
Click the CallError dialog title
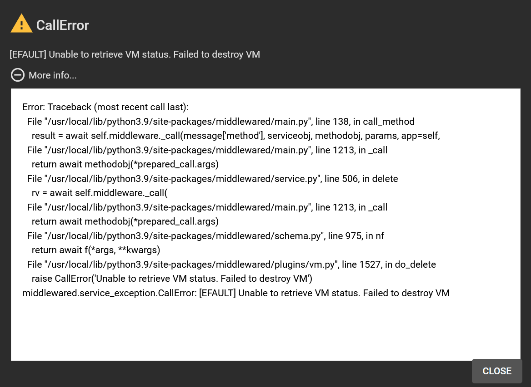62,25
